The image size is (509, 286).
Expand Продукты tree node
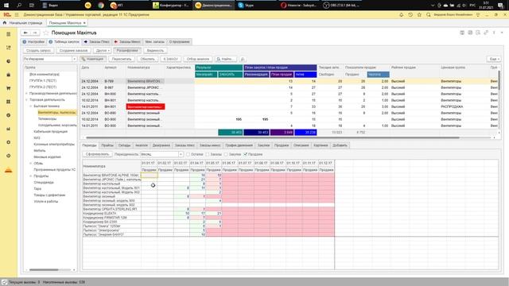[x=31, y=176]
